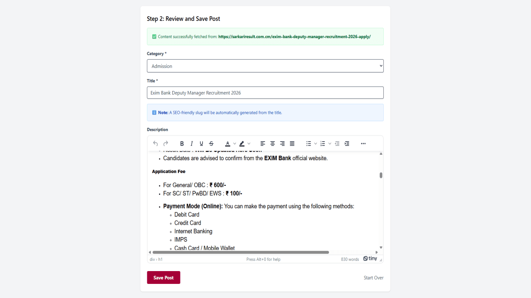Viewport: 531px width, 298px height.
Task: Apply the text color button
Action: pyautogui.click(x=227, y=144)
